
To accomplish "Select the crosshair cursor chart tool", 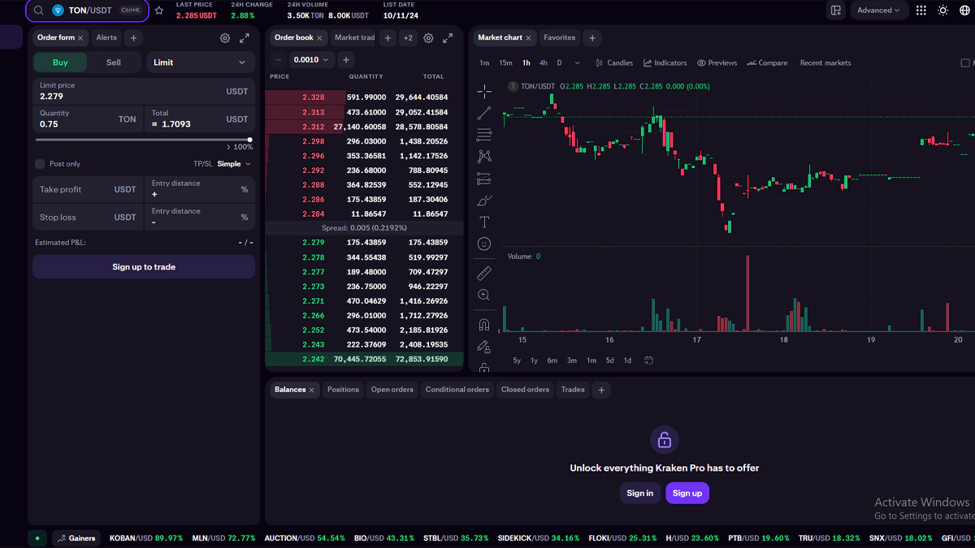I will (484, 91).
